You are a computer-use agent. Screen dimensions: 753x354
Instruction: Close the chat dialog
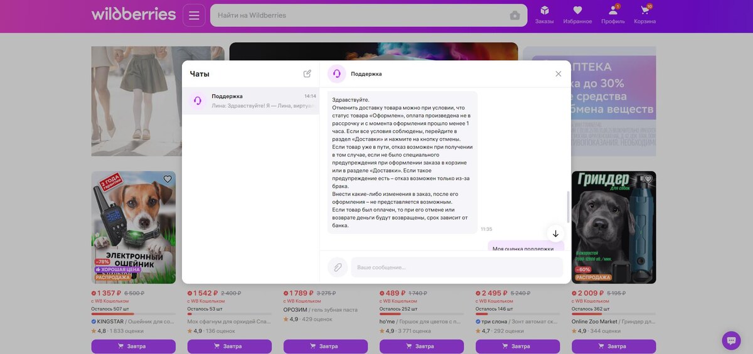click(558, 73)
